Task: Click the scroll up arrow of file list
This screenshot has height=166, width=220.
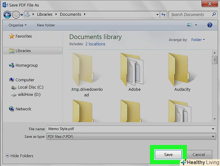Action: click(x=215, y=53)
